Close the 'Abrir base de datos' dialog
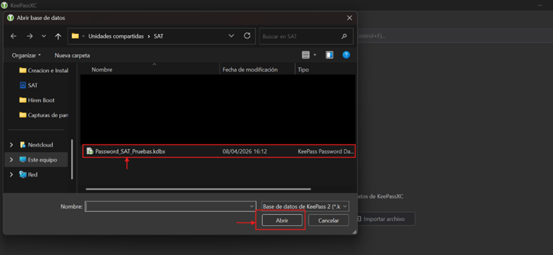This screenshot has height=255, width=553. pos(349,18)
